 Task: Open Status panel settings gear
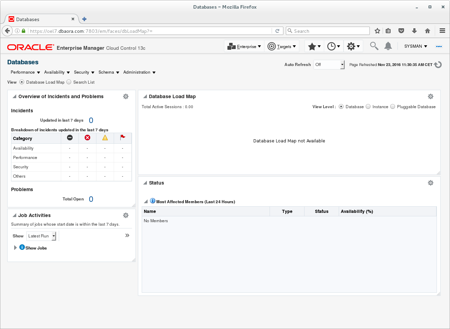tap(431, 183)
